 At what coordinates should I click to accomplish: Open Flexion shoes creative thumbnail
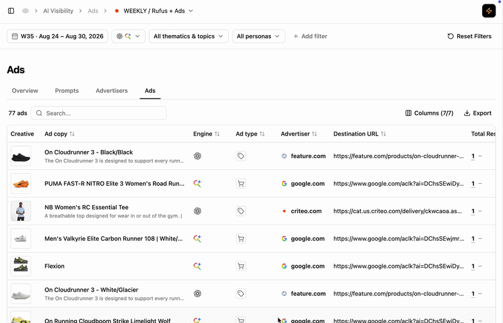pos(21,266)
